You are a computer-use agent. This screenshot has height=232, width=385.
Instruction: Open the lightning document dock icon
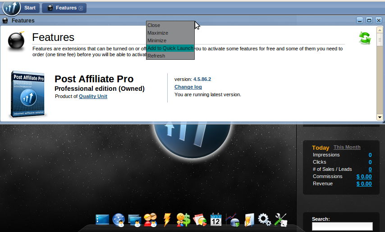point(249,220)
